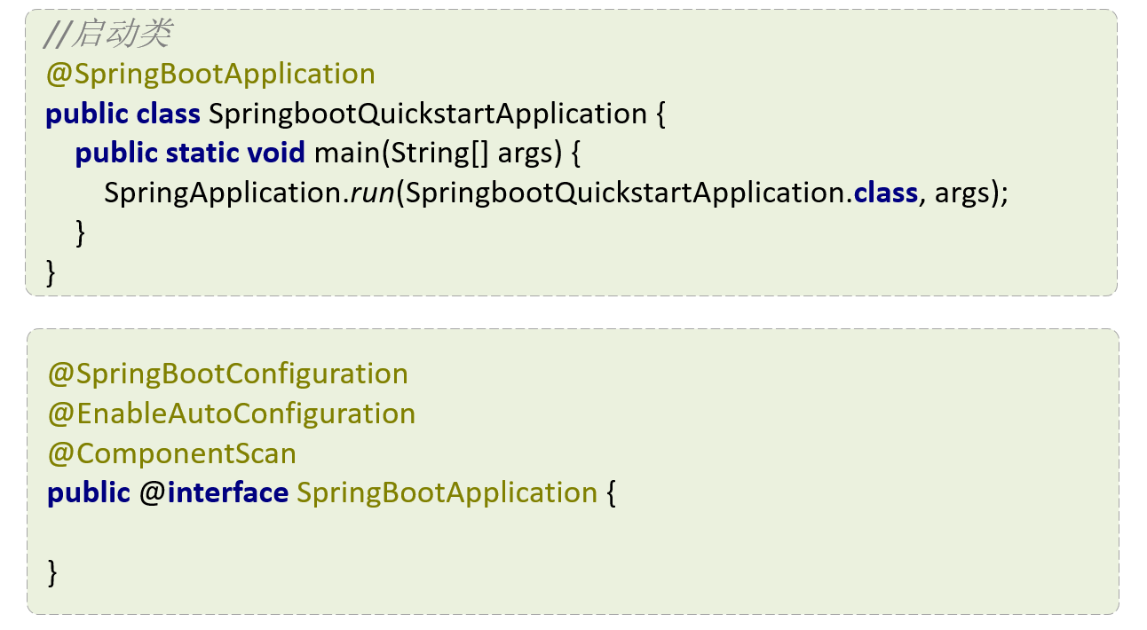Click the "public" keyword before @interface
The height and width of the screenshot is (630, 1147).
89,492
